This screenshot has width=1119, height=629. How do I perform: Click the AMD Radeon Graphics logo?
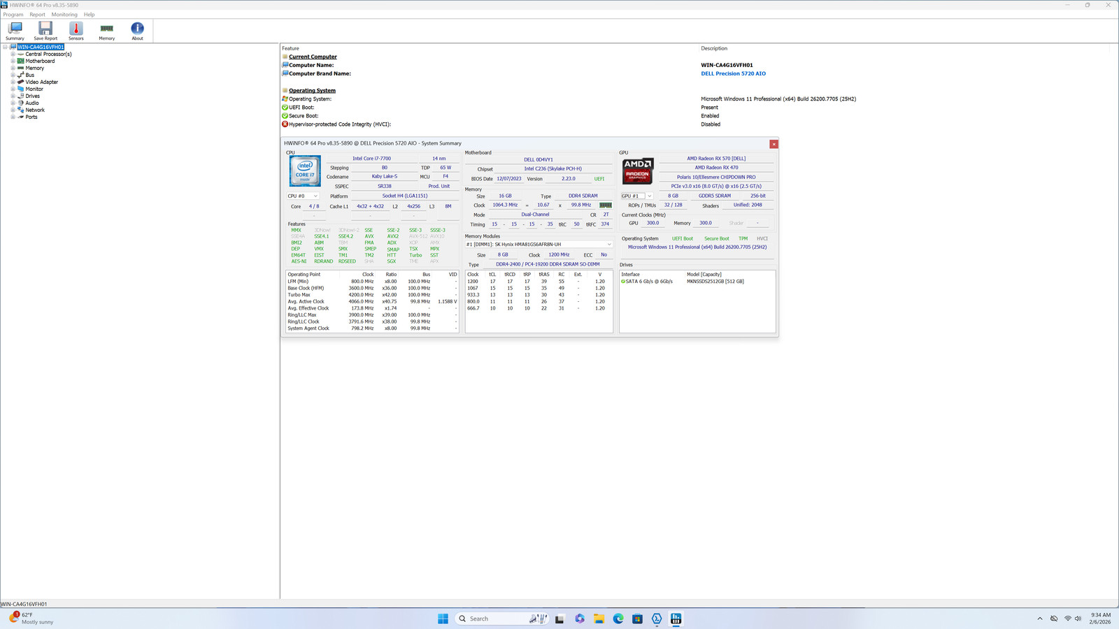pos(637,171)
